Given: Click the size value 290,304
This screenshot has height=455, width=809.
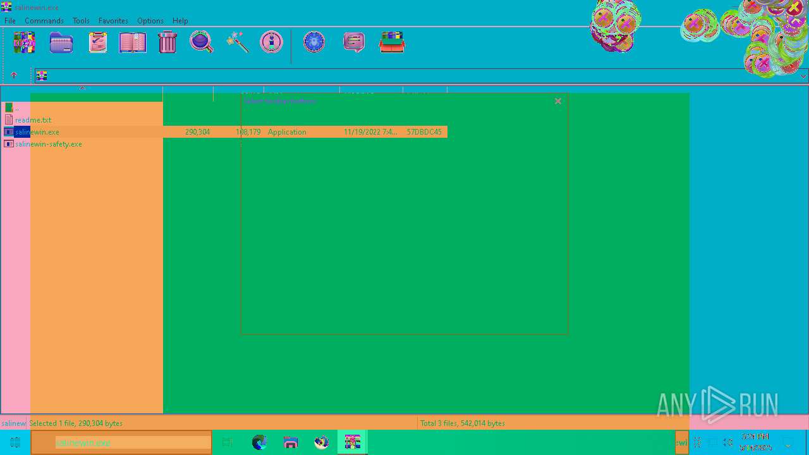Looking at the screenshot, I should (x=198, y=132).
